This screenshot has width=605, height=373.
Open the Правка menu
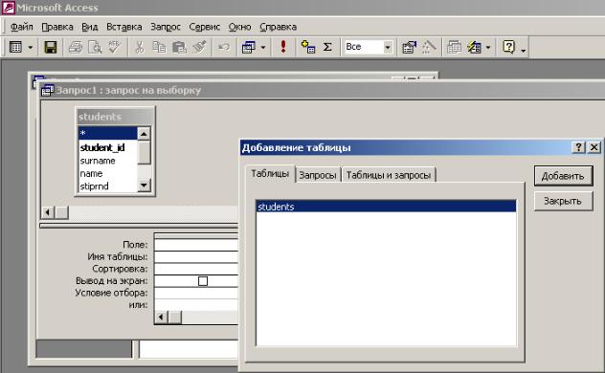coord(57,27)
